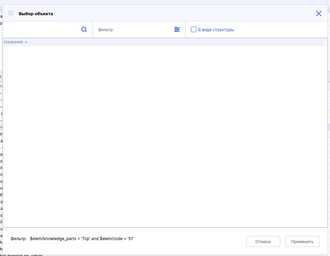Image resolution: width=330 pixels, height=256 pixels.
Task: Click the filter expression text at bottom
Action: (x=82, y=239)
